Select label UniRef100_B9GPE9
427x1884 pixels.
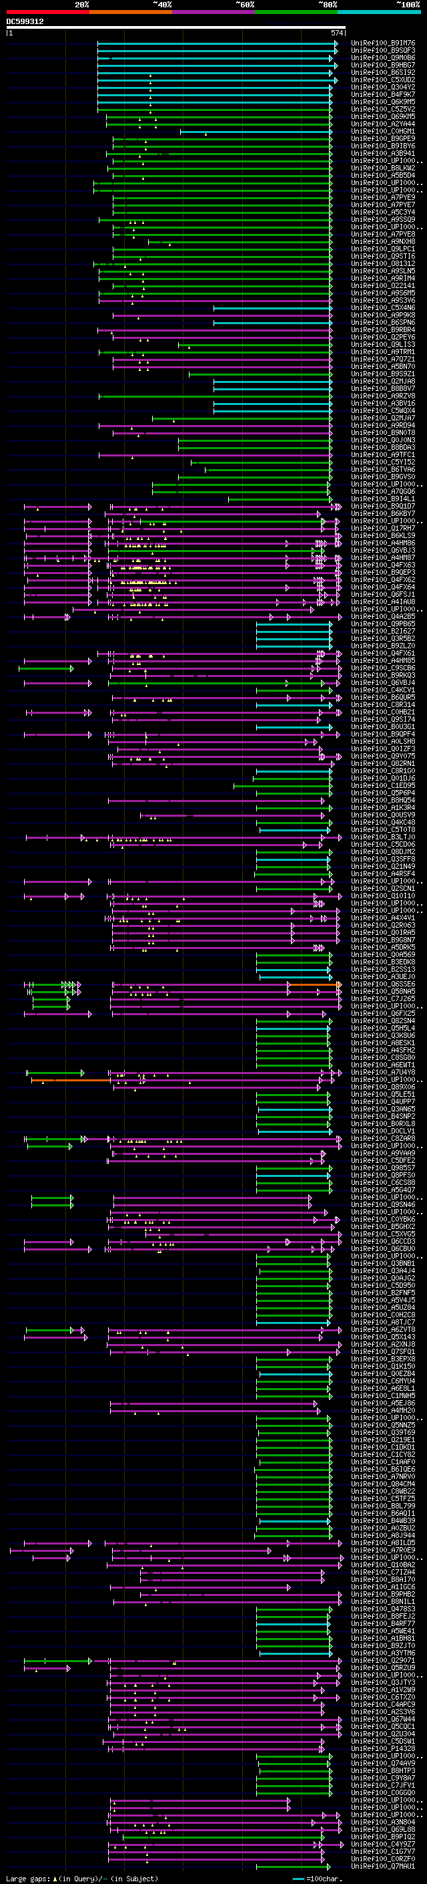(x=383, y=138)
